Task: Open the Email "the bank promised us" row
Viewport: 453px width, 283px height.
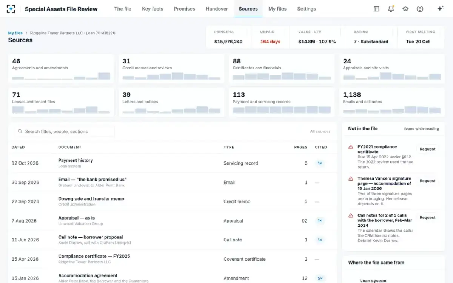Action: pos(173,182)
